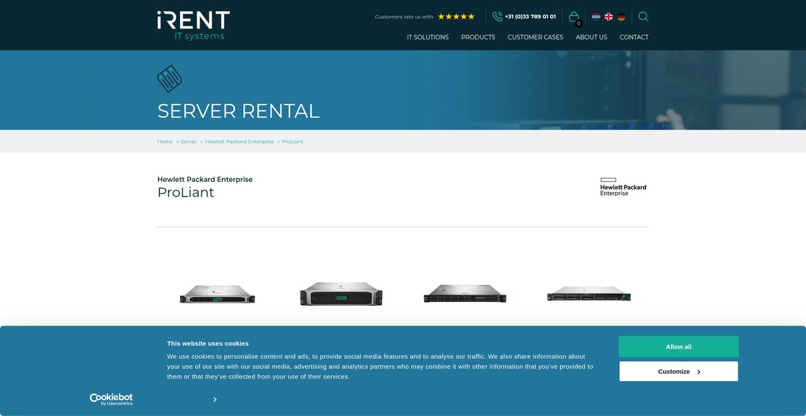Click the server rental category icon

pyautogui.click(x=169, y=79)
